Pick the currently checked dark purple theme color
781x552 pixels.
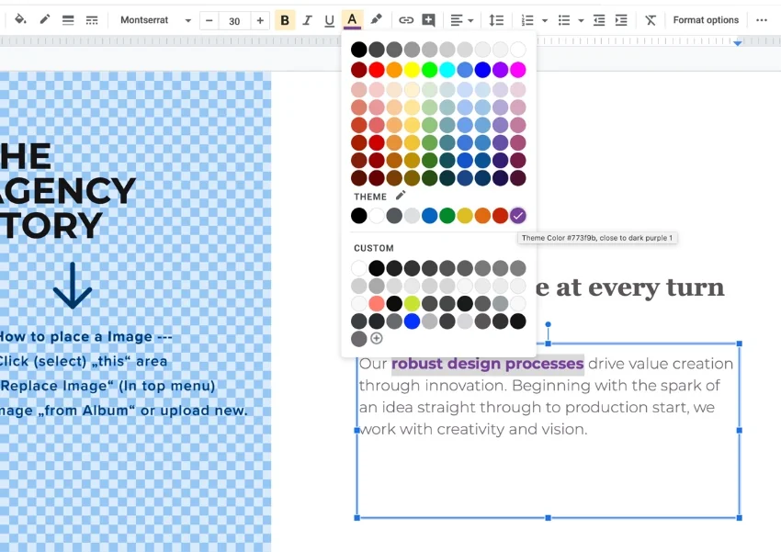[518, 216]
